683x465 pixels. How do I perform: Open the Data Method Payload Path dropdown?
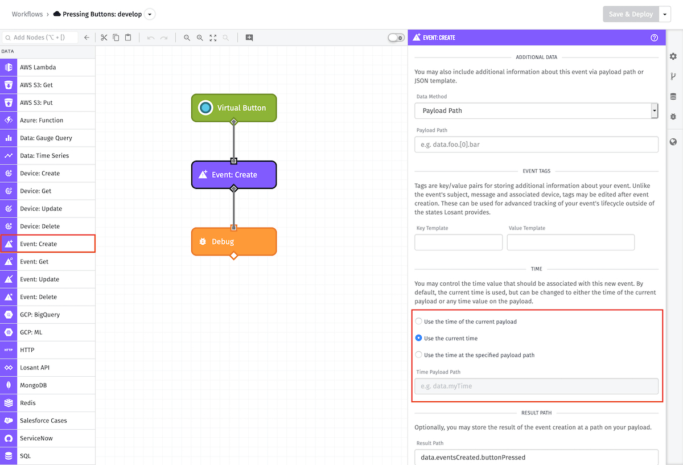click(536, 110)
